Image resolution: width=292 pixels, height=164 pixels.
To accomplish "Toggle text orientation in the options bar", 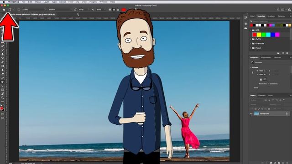I will 18,10.
